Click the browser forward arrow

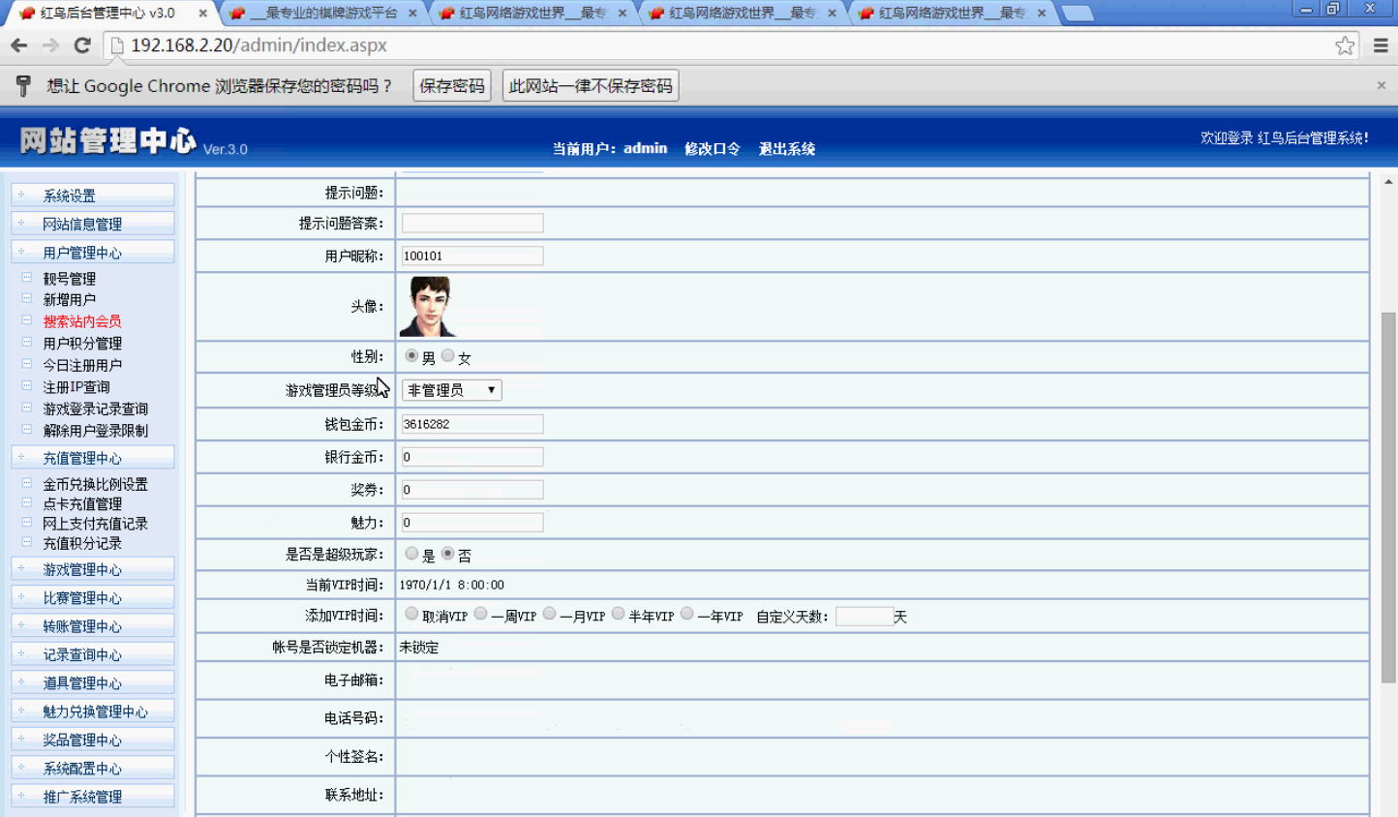point(50,45)
